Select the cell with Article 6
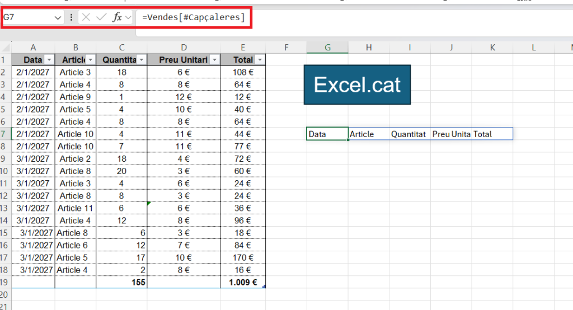Screen dimensions: 573x310 [x=76, y=245]
